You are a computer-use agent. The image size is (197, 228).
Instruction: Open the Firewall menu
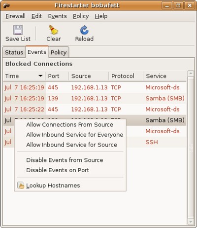pos(15,16)
